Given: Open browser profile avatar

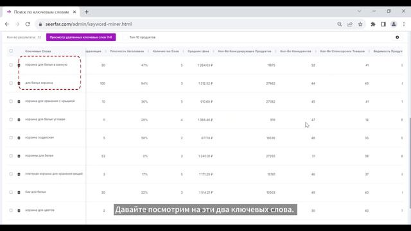Looking at the screenshot, I should (x=394, y=24).
